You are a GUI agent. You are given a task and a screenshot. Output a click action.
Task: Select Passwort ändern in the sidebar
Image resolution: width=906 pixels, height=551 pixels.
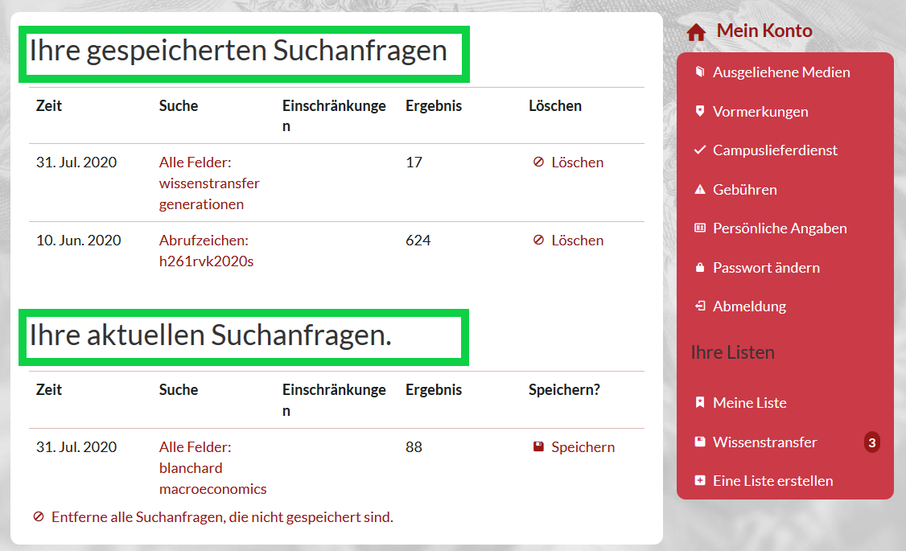[x=766, y=267]
